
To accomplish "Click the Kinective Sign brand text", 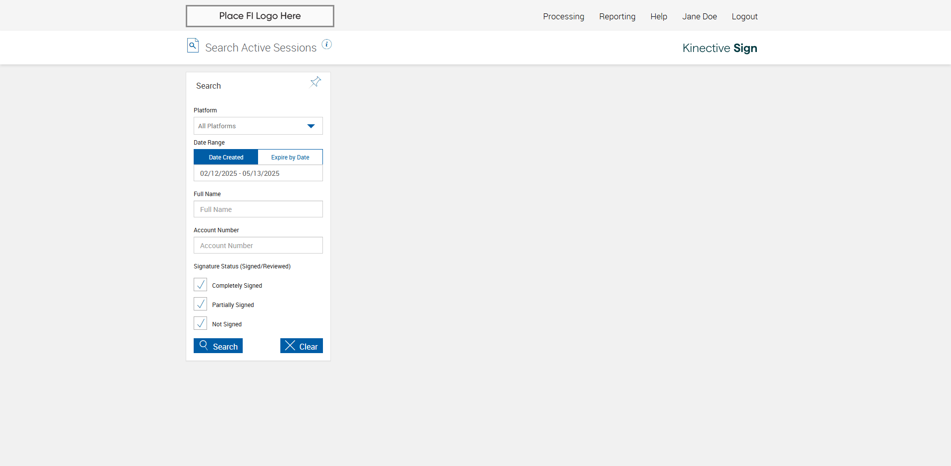I will point(720,48).
